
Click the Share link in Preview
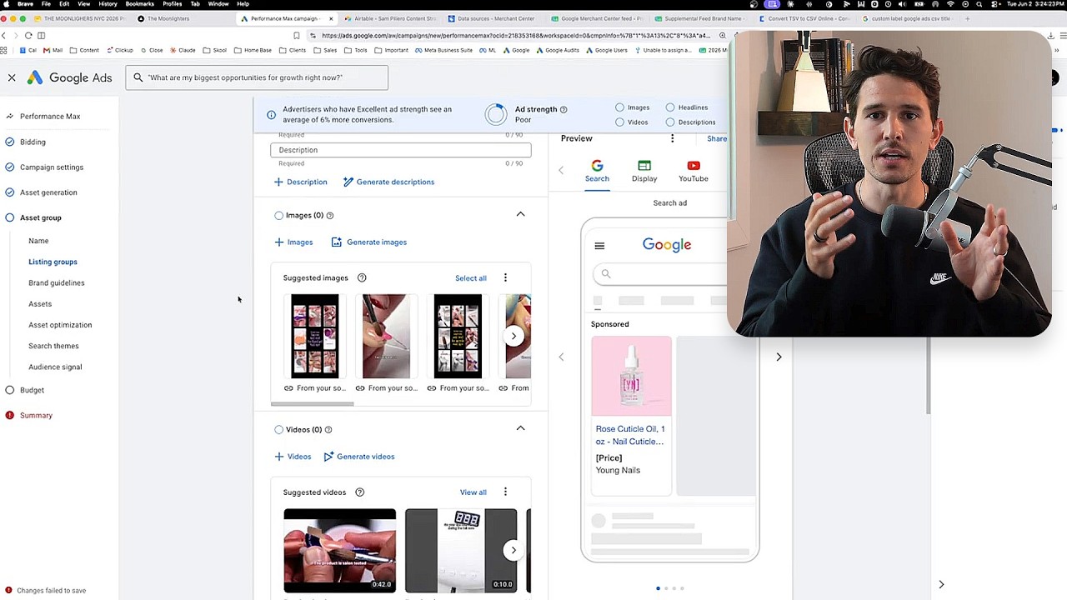coord(717,139)
